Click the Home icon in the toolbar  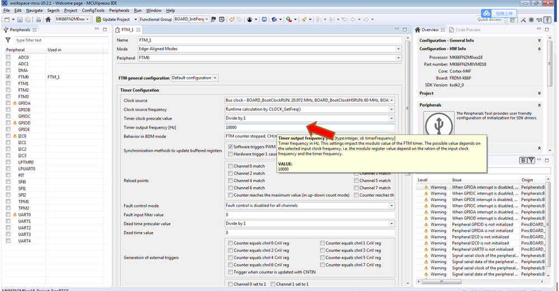(48, 20)
